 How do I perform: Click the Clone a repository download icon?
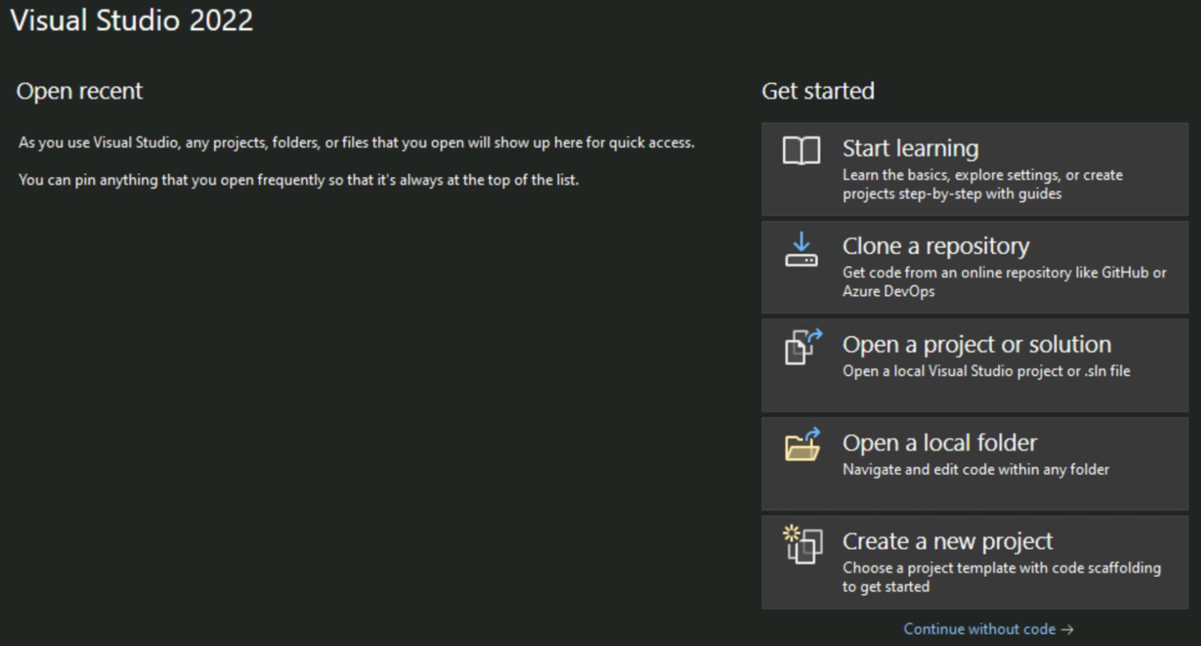point(801,250)
